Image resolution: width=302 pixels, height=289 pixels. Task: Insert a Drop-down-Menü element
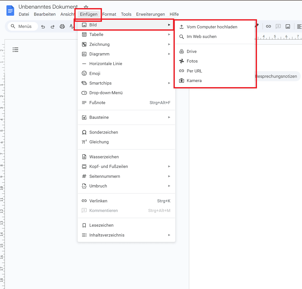(106, 93)
